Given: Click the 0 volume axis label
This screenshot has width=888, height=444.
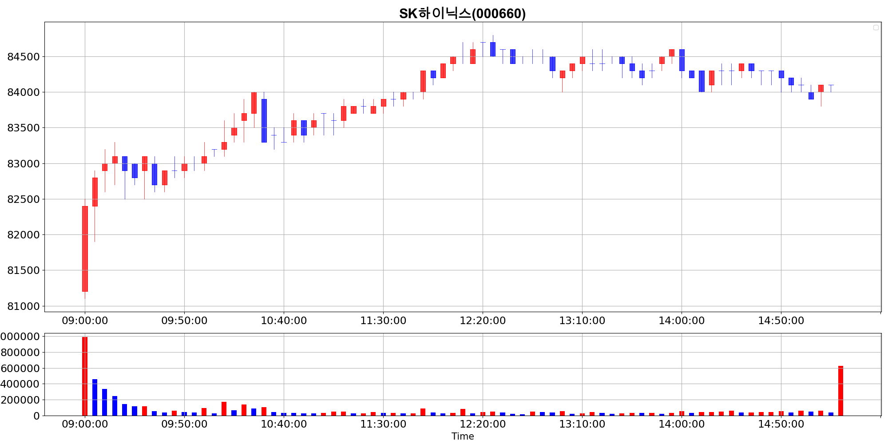Looking at the screenshot, I should point(37,416).
